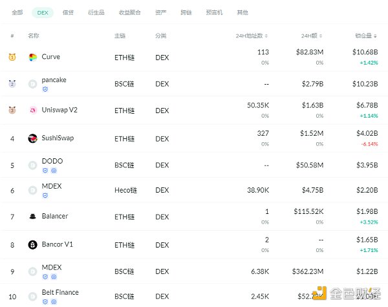Click the @ badge under DODO
The image size is (388, 307).
(x=54, y=171)
